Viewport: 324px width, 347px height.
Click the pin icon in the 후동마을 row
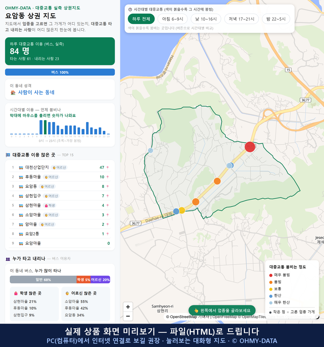click(108, 177)
